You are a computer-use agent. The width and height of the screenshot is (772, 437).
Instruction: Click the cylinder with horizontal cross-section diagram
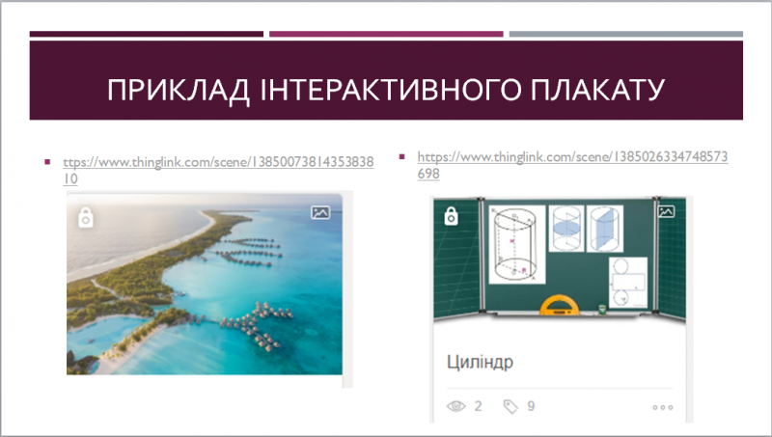pyautogui.click(x=566, y=229)
